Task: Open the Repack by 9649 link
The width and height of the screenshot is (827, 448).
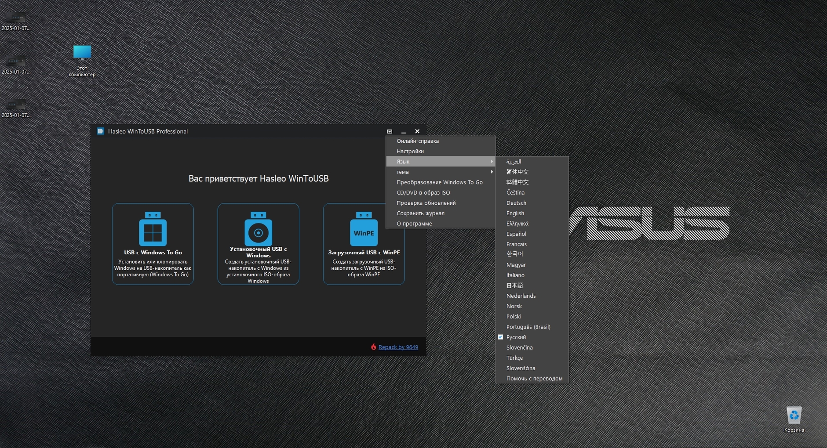Action: coord(398,347)
